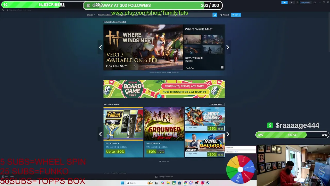Image resolution: width=330 pixels, height=186 pixels.
Task: Click the Up to -80% Fallout discount
Action: point(115,152)
